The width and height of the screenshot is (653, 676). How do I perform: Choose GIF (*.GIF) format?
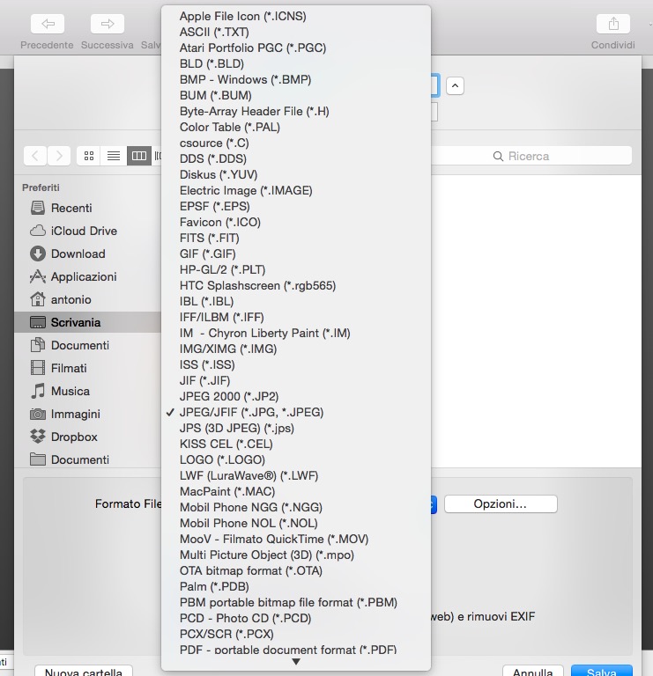click(x=296, y=253)
